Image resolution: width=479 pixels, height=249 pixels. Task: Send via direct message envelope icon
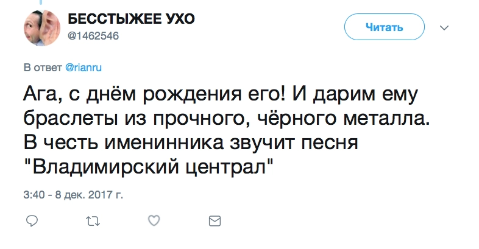coord(214,220)
